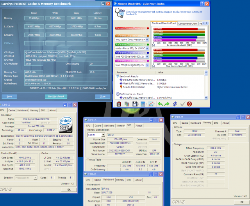Open the nVidia nForce 570 reference dropdown
Image resolution: width=250 pixels, height=206 pixels.
(147, 48)
